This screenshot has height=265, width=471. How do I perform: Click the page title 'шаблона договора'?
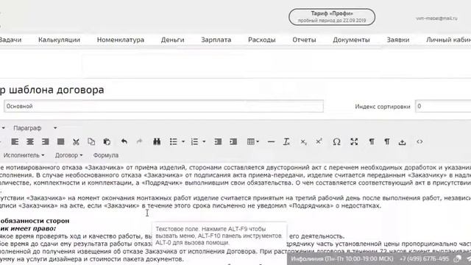coord(56,90)
